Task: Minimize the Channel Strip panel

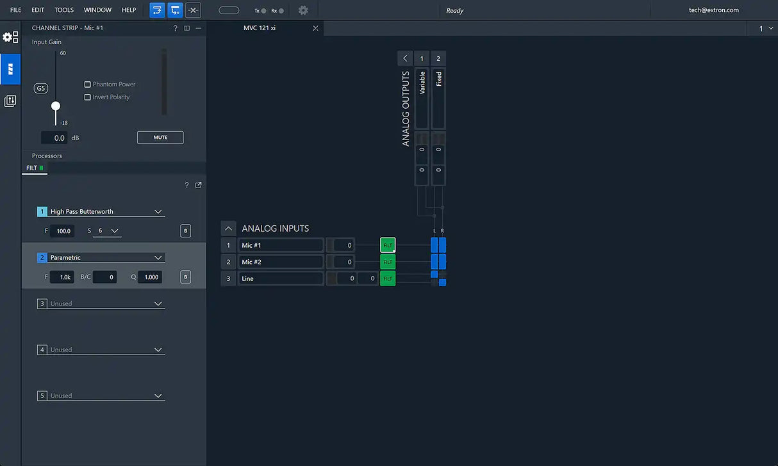Action: tap(199, 28)
